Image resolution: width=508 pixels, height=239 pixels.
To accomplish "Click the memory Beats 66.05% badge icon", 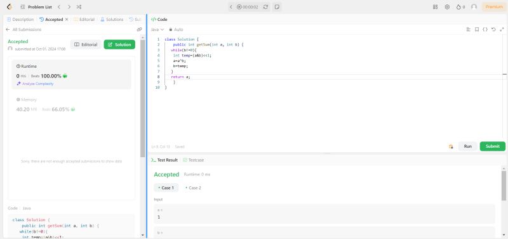I will [x=73, y=109].
